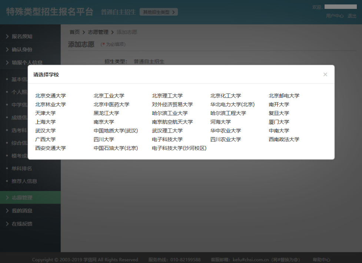
Task: Pick 南开大学 from the list
Action: [x=279, y=105]
